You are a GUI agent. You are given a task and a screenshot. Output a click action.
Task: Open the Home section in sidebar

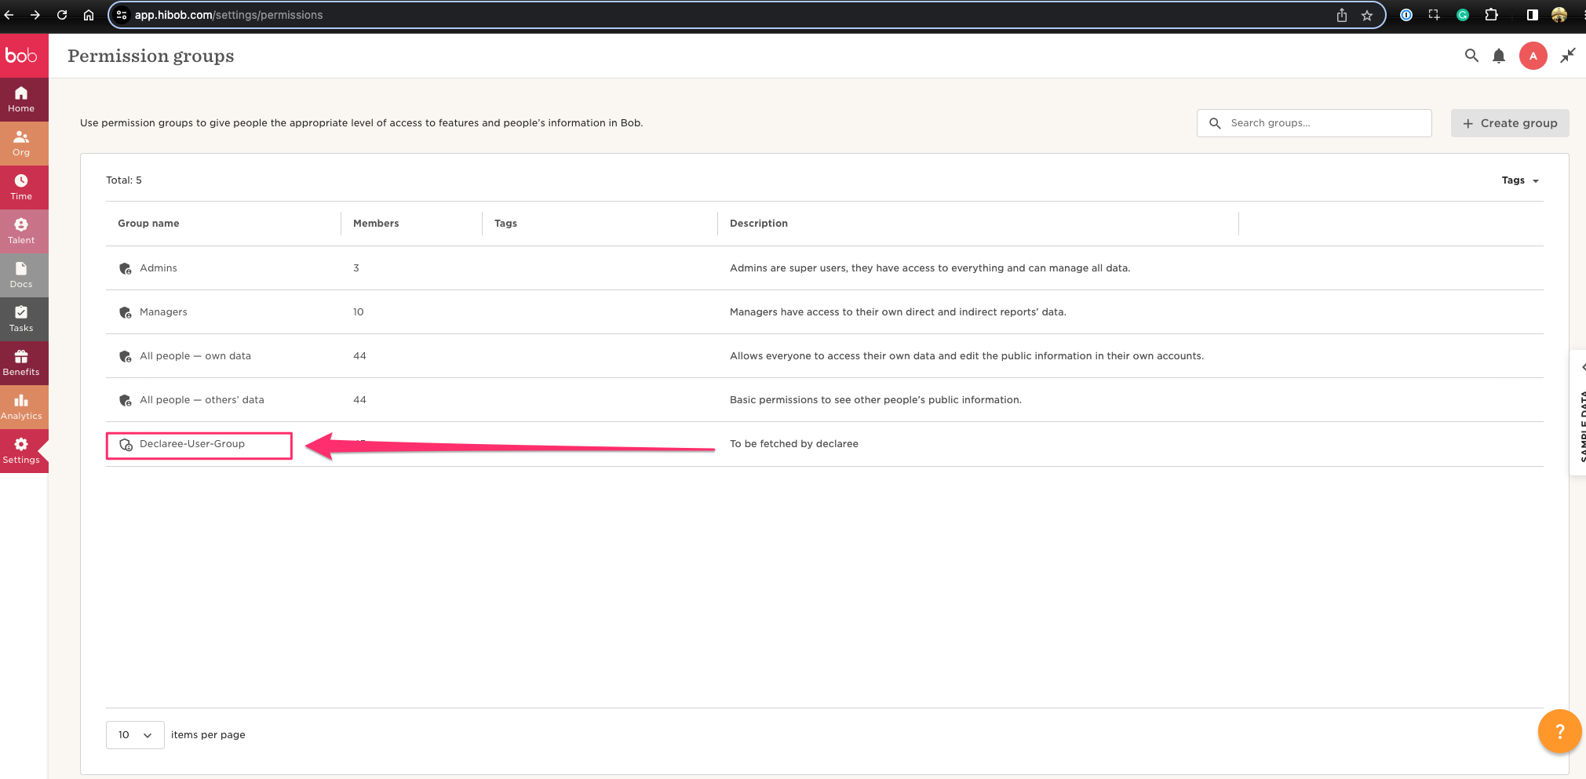pyautogui.click(x=21, y=99)
